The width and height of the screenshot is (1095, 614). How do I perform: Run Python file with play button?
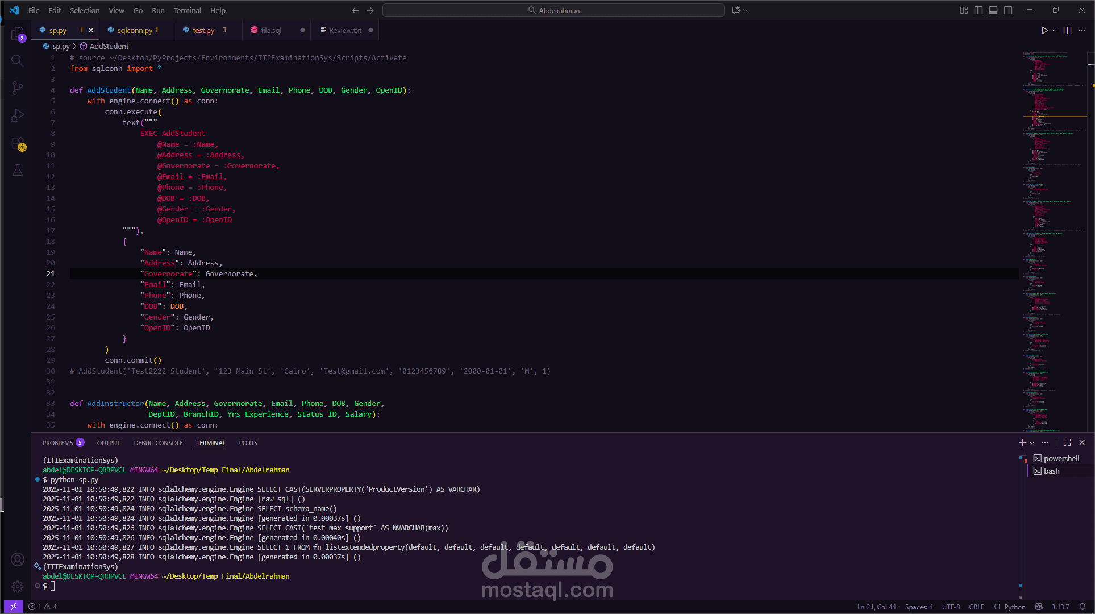(x=1044, y=30)
